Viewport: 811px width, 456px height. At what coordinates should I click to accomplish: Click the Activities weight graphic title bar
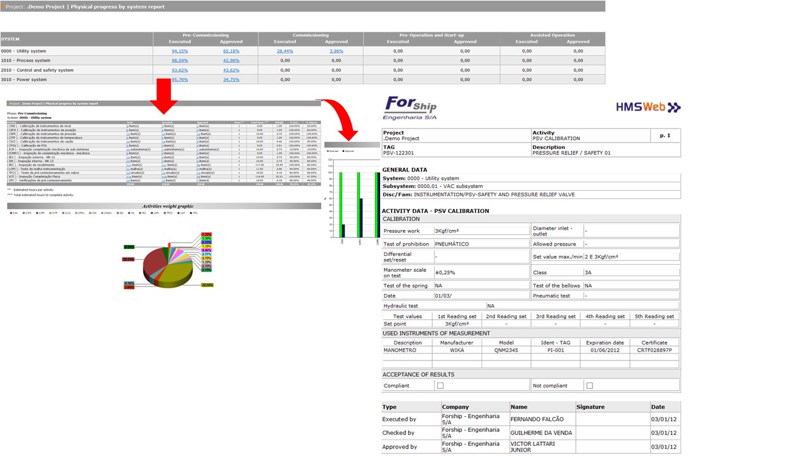pyautogui.click(x=164, y=206)
